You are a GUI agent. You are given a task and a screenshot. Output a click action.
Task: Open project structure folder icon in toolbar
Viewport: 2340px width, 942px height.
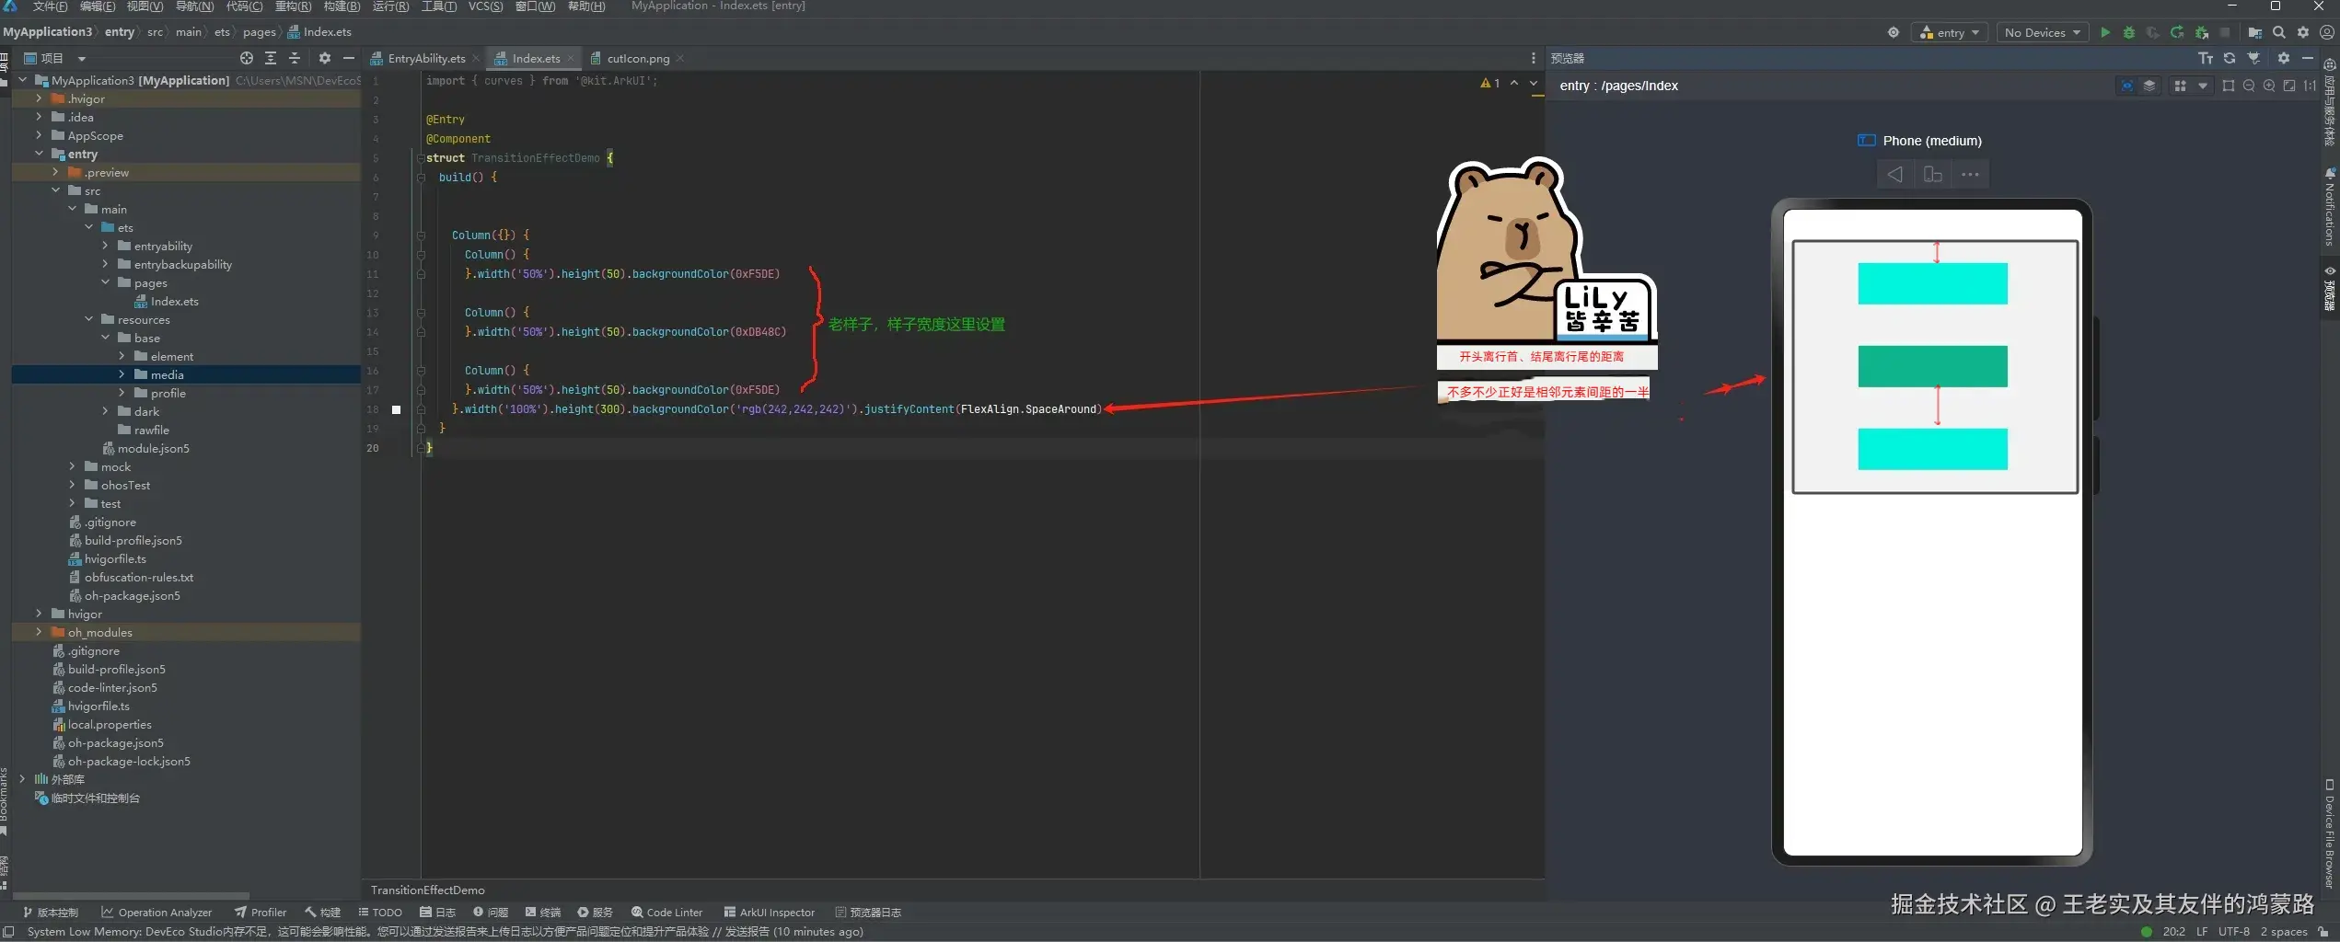(x=2254, y=32)
